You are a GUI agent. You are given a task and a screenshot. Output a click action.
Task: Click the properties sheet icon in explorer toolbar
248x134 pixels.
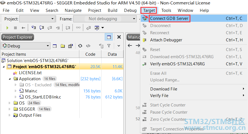(71, 46)
